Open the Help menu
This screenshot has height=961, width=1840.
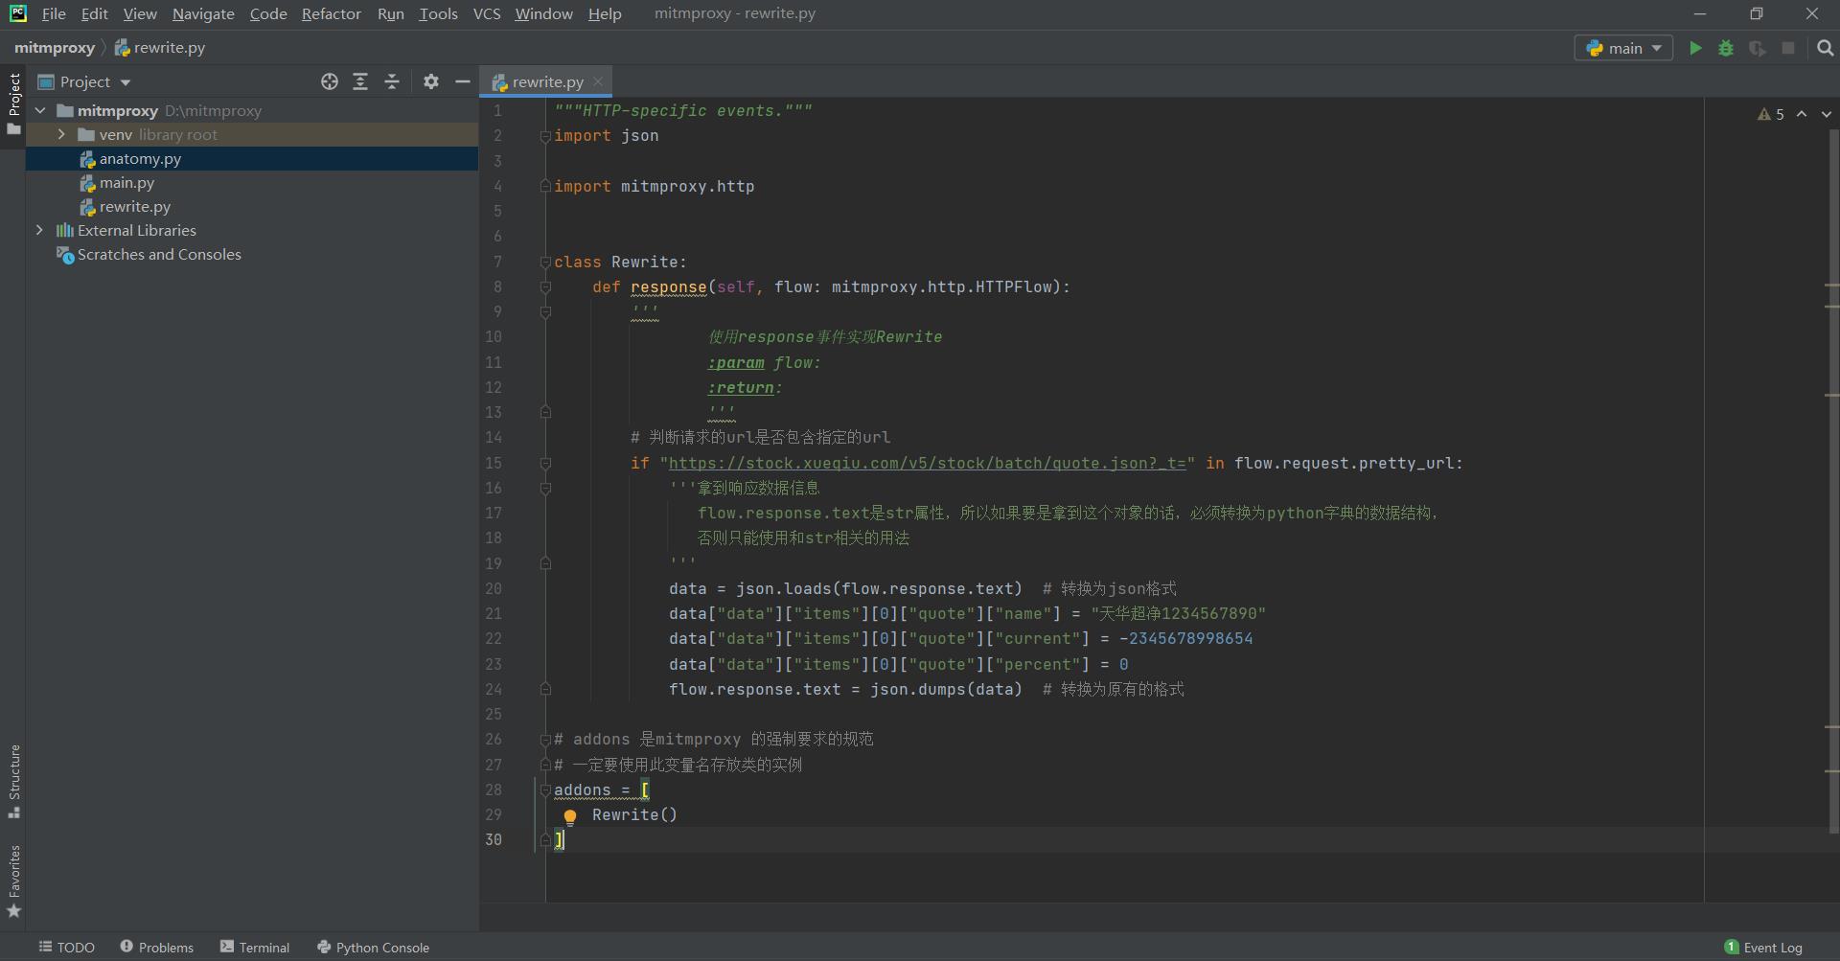tap(605, 13)
